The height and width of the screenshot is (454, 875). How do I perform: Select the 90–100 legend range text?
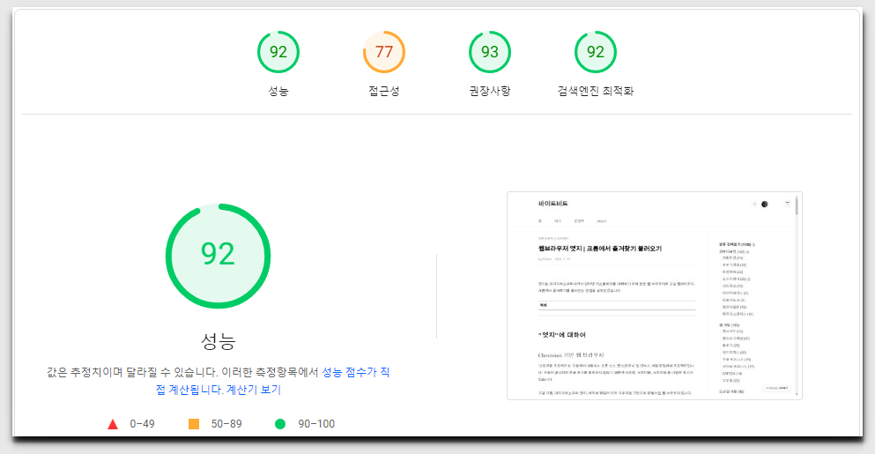click(x=316, y=424)
